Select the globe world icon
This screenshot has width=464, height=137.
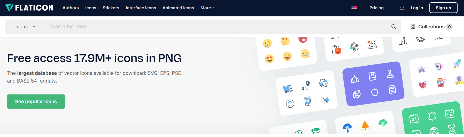coord(323,83)
